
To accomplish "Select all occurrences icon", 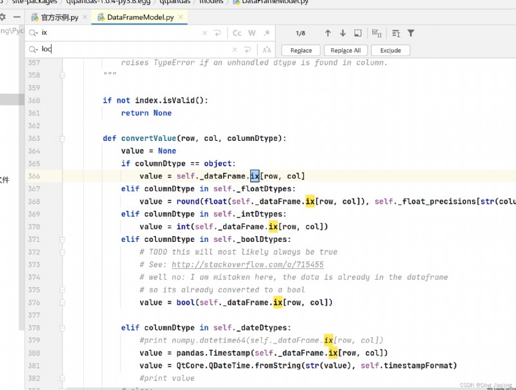I will [x=377, y=33].
